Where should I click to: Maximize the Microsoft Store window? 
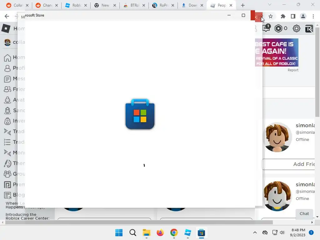tap(243, 15)
